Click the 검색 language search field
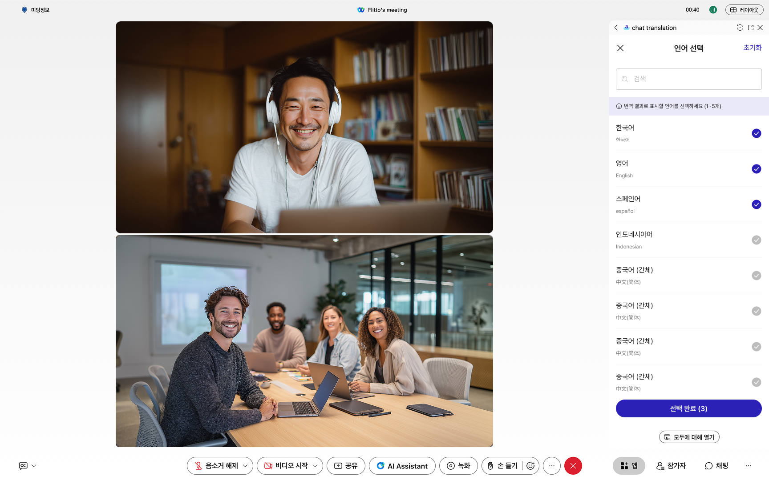Image resolution: width=769 pixels, height=480 pixels. coord(694,79)
